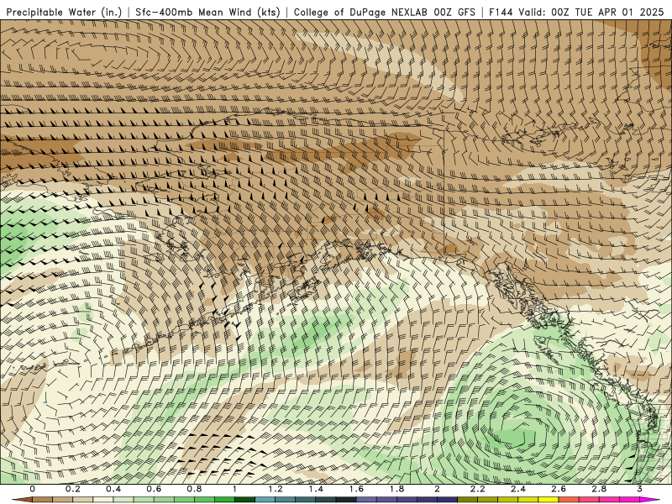Viewport: 672px width, 504px height.
Task: Click the '0.6' color scale label
Action: [154, 489]
